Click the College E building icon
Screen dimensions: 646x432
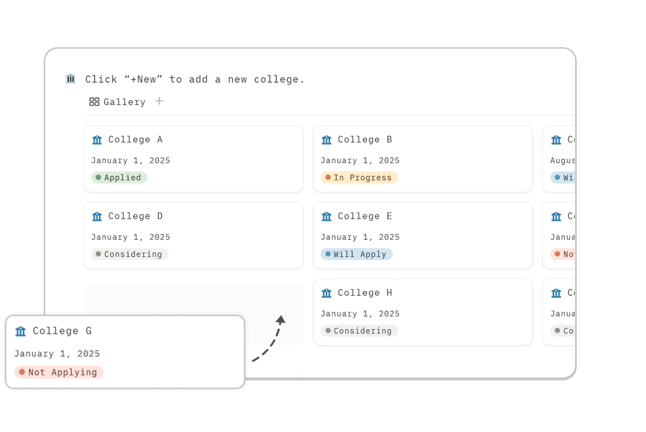point(326,217)
